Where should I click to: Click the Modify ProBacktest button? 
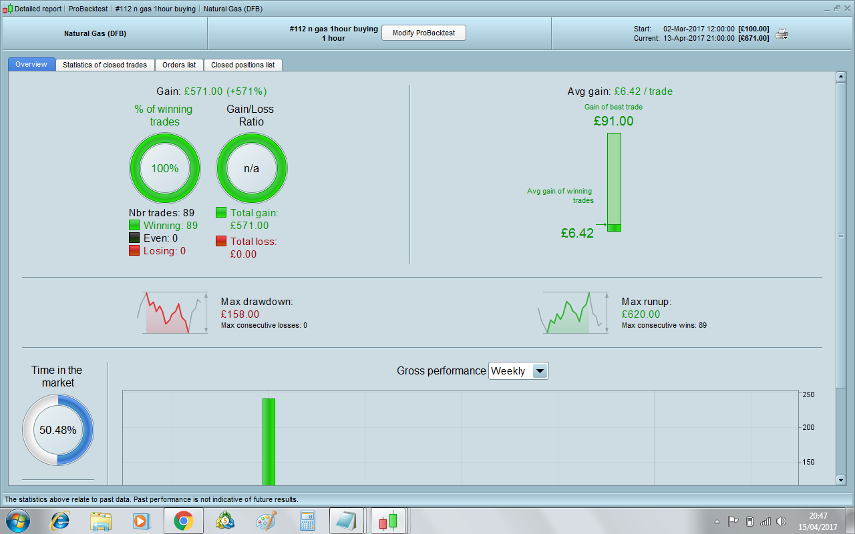[x=423, y=33]
